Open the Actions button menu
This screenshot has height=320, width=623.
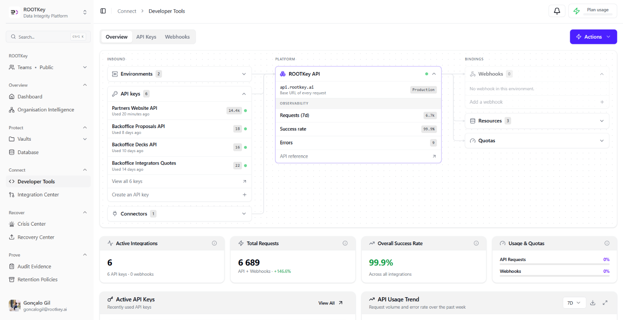pos(593,37)
